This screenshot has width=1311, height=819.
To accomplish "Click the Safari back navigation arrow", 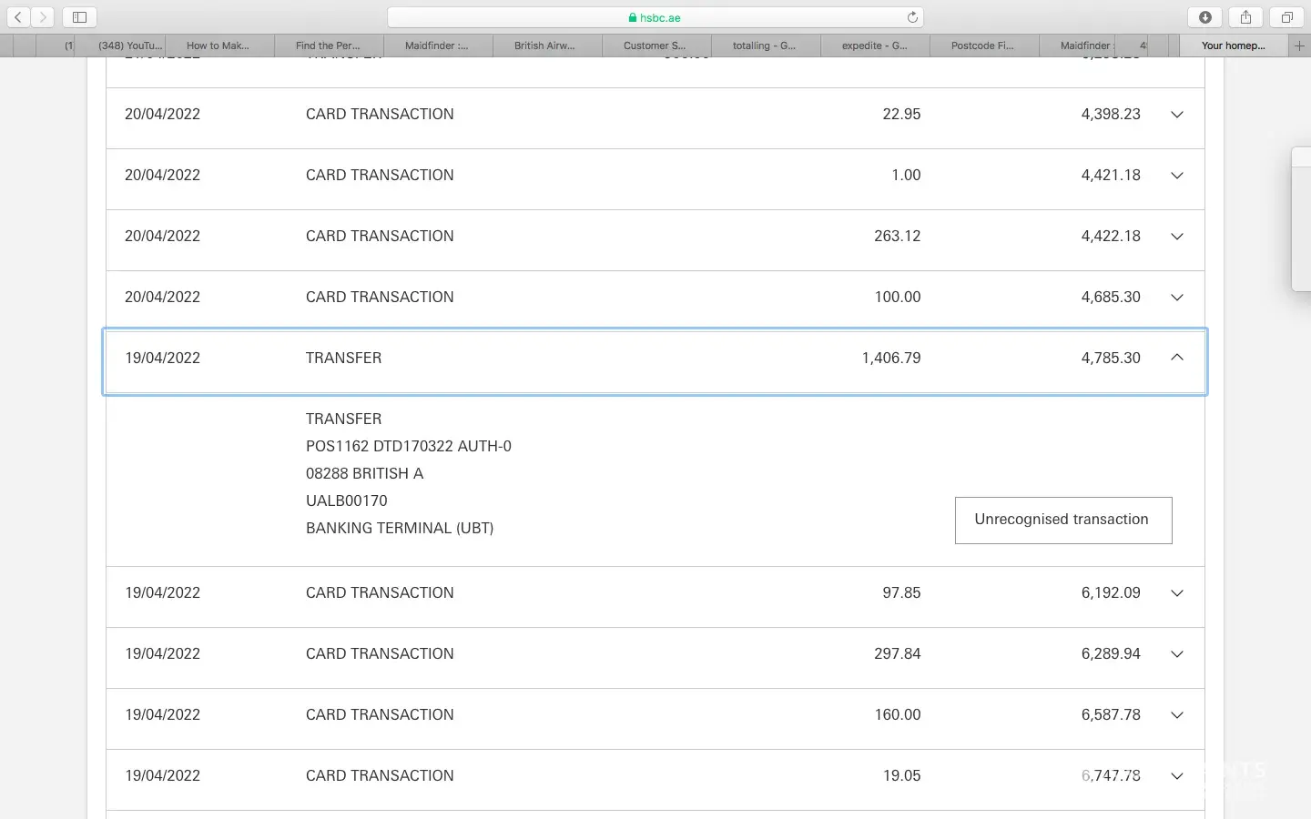I will tap(18, 17).
